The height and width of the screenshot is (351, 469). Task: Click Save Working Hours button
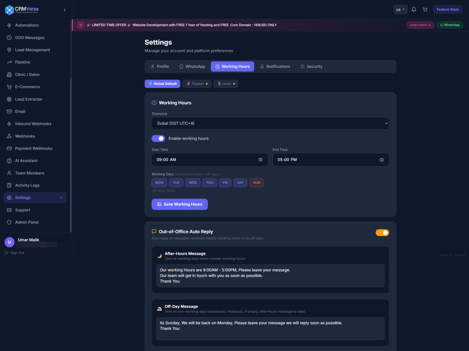click(180, 205)
